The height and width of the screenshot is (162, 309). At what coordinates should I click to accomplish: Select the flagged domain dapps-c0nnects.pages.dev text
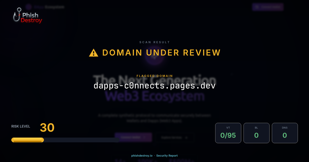pyautogui.click(x=154, y=86)
